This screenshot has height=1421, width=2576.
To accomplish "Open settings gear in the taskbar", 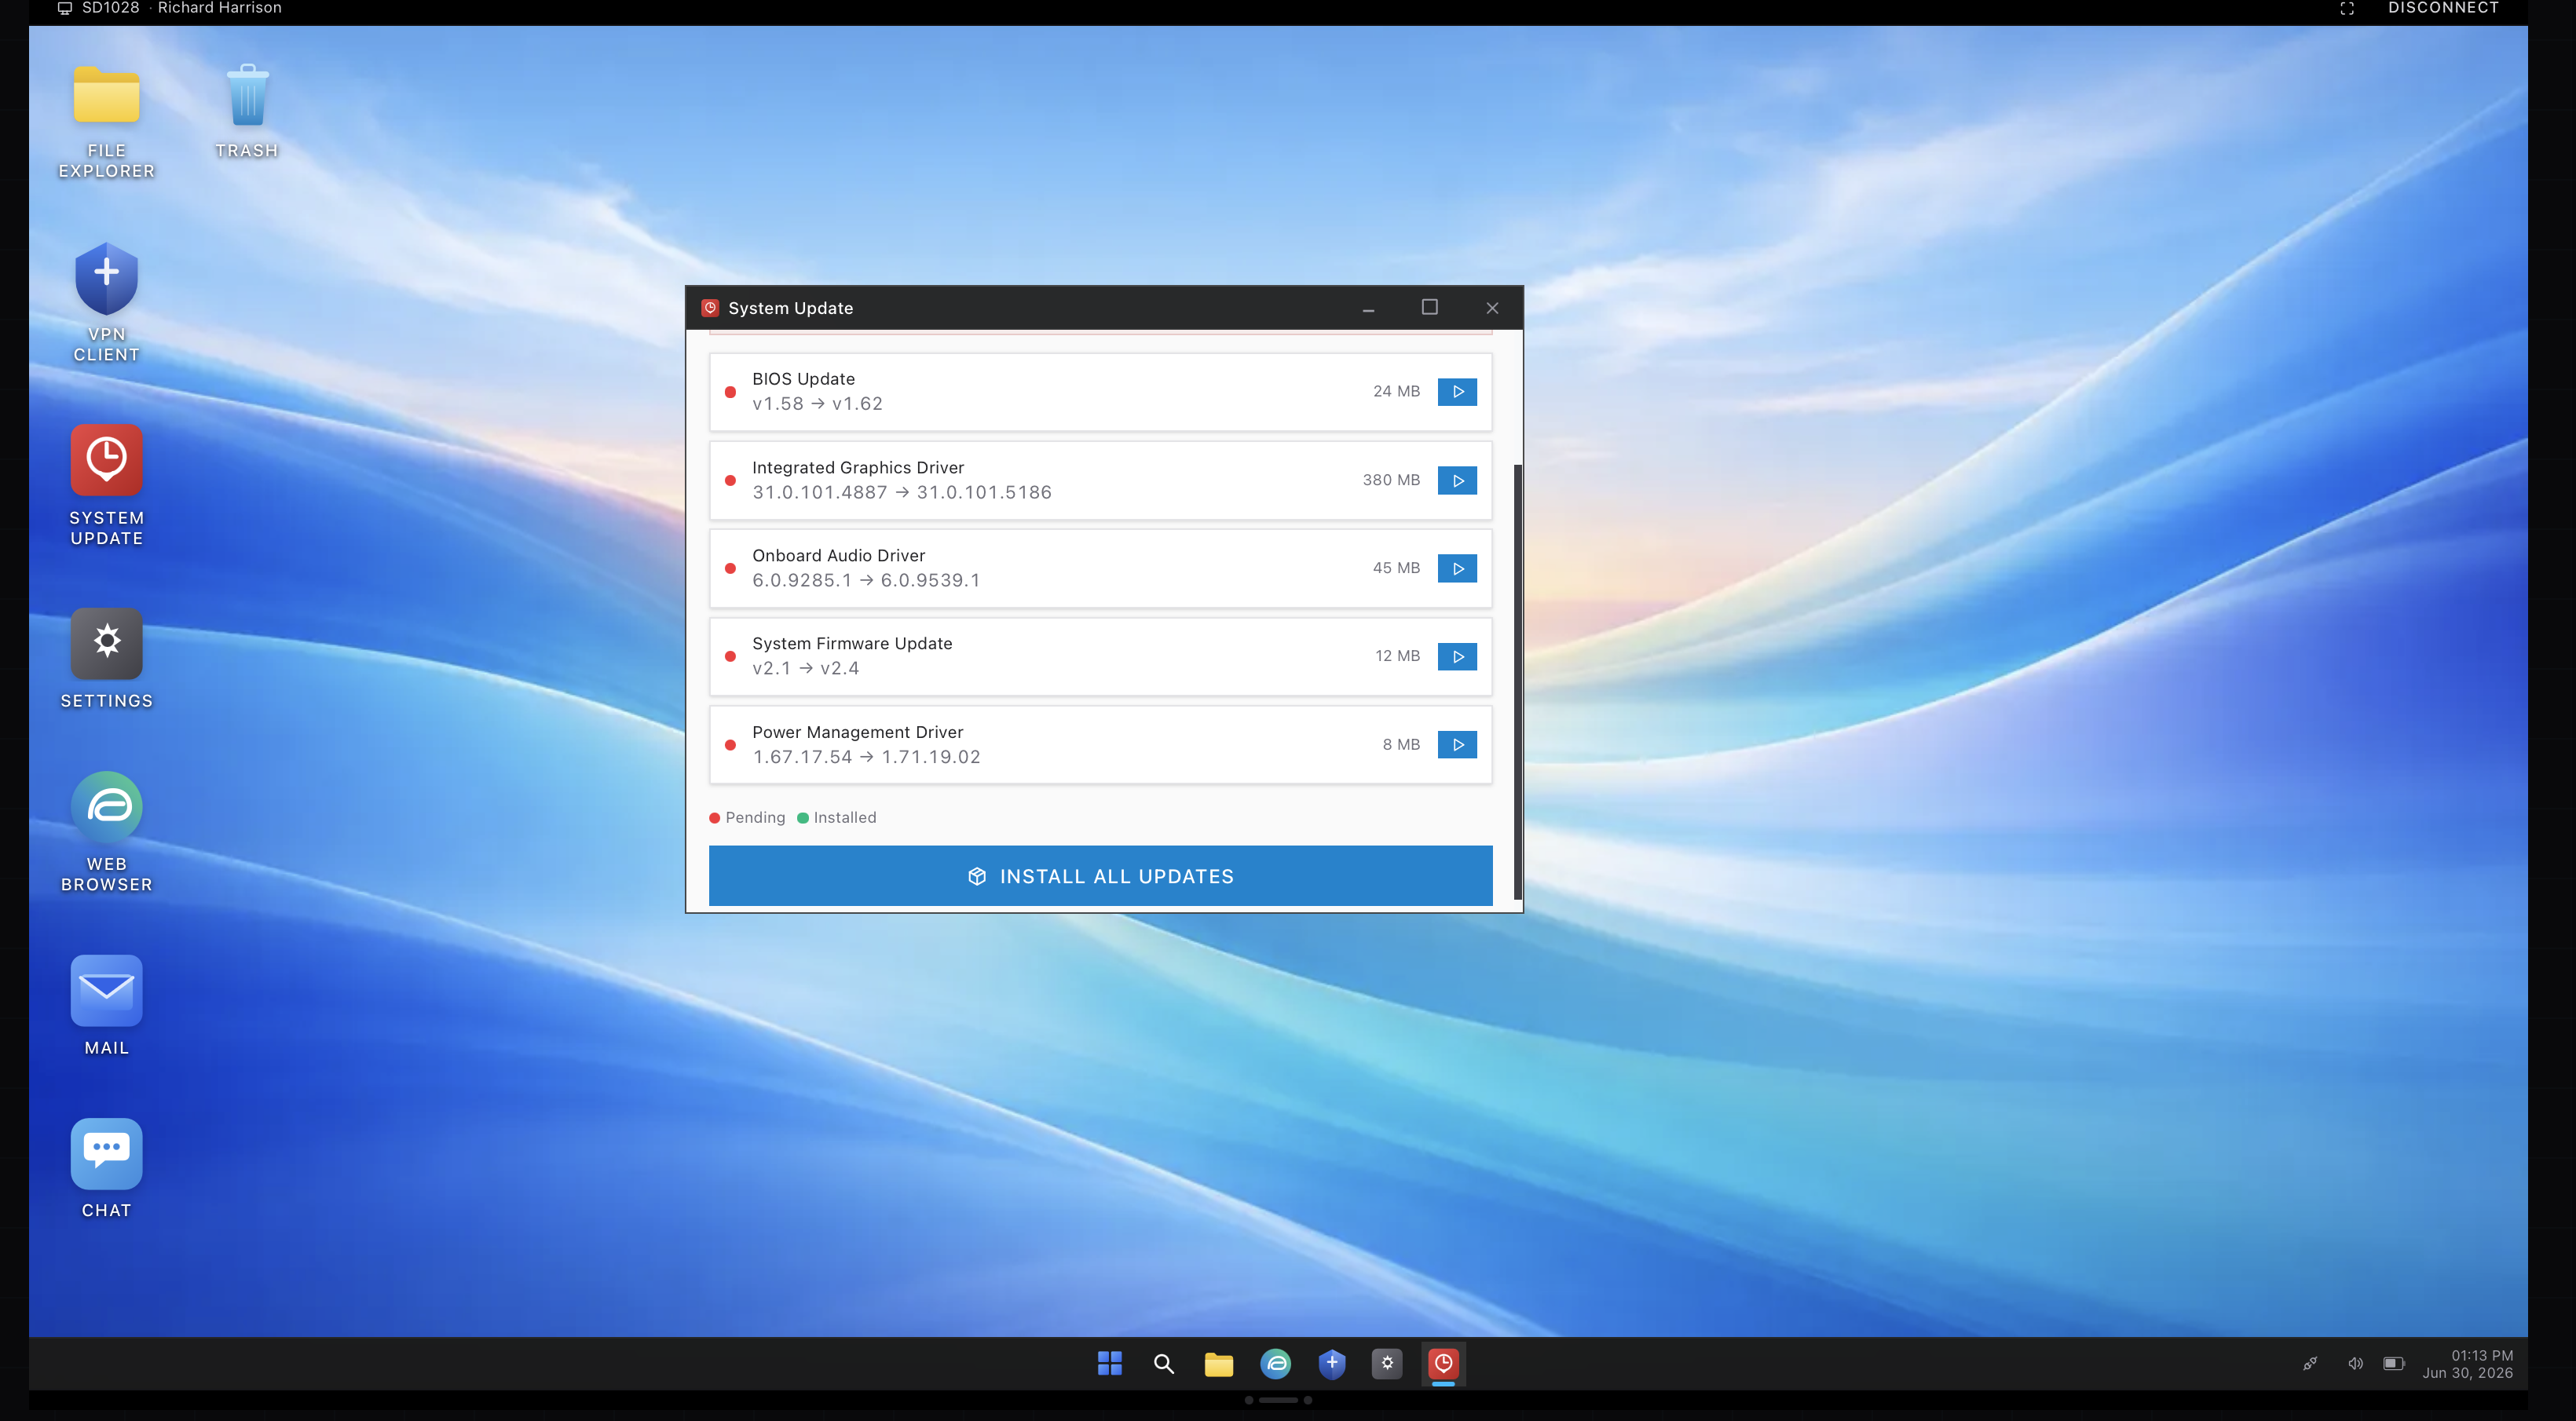I will [x=1387, y=1364].
